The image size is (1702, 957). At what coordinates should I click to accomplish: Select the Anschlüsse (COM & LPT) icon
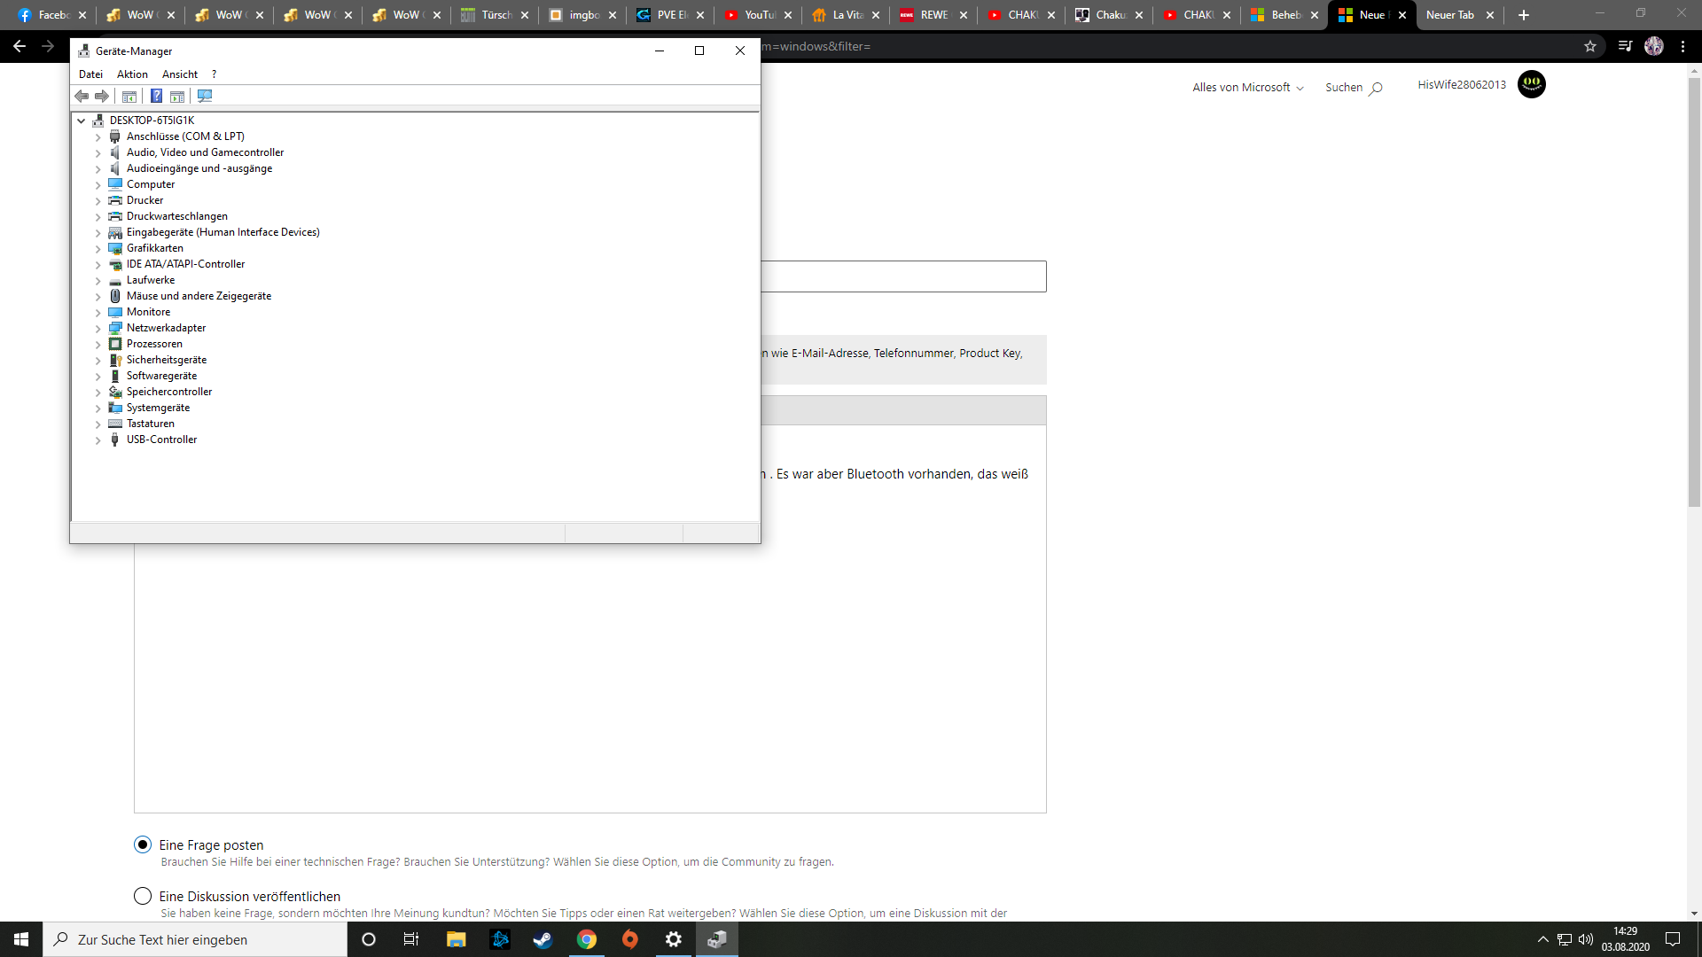point(114,136)
